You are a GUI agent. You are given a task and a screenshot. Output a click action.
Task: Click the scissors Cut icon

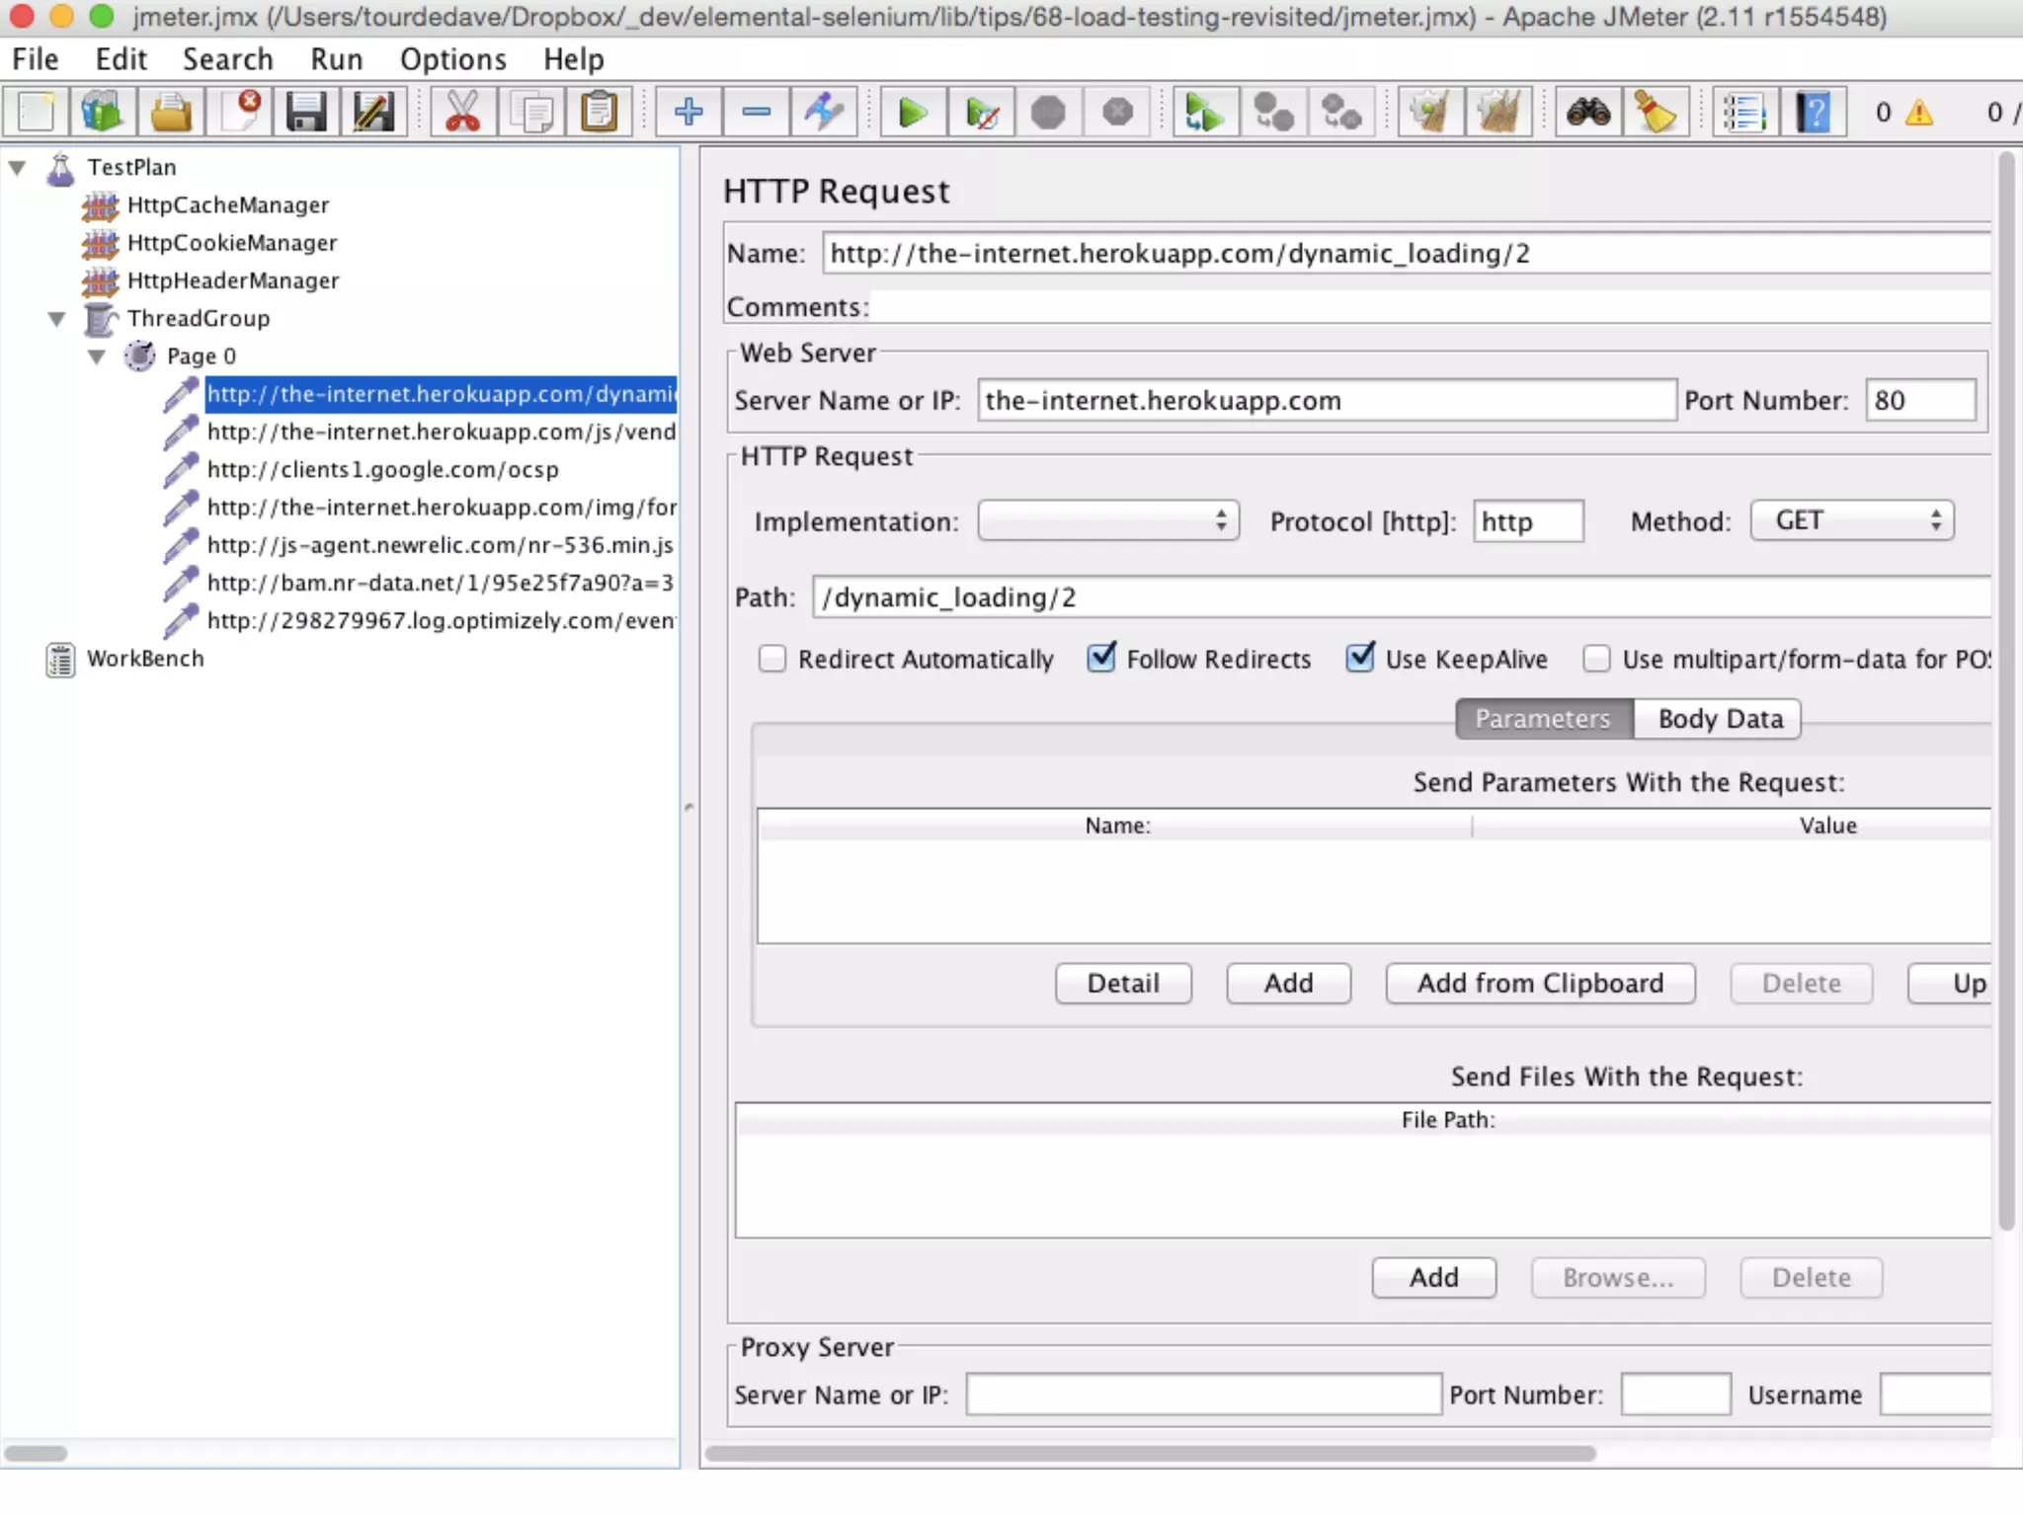pyautogui.click(x=462, y=113)
